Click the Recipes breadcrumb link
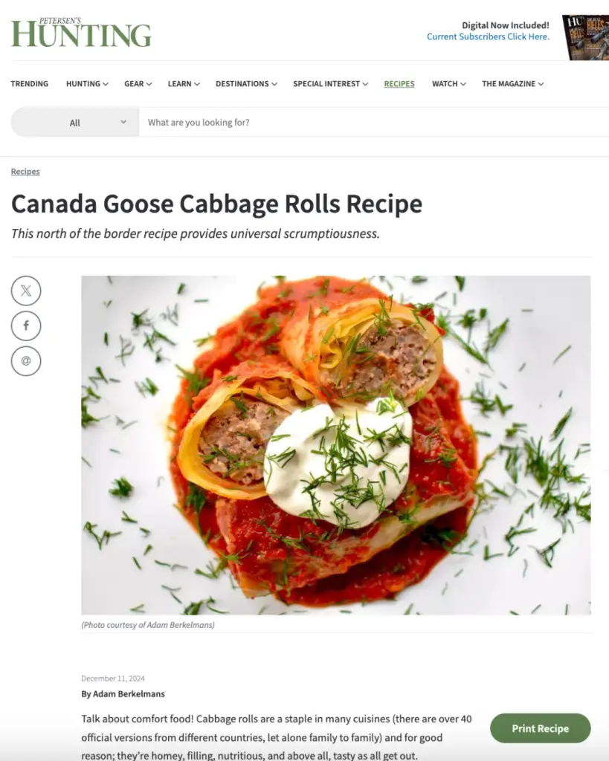Image resolution: width=609 pixels, height=761 pixels. pyautogui.click(x=25, y=172)
